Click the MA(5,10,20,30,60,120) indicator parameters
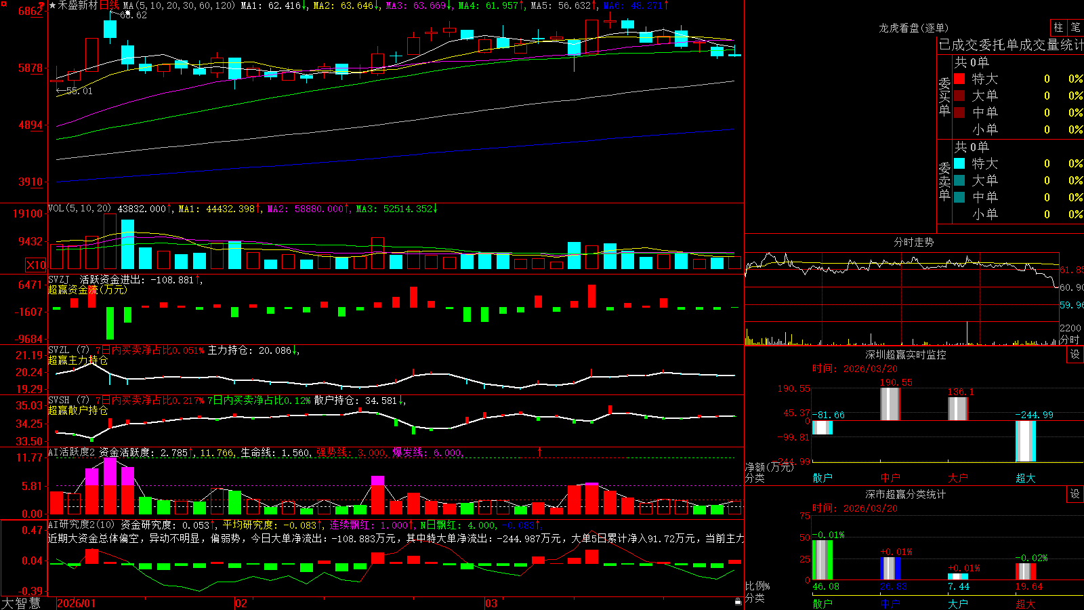1084x610 pixels. pyautogui.click(x=179, y=5)
